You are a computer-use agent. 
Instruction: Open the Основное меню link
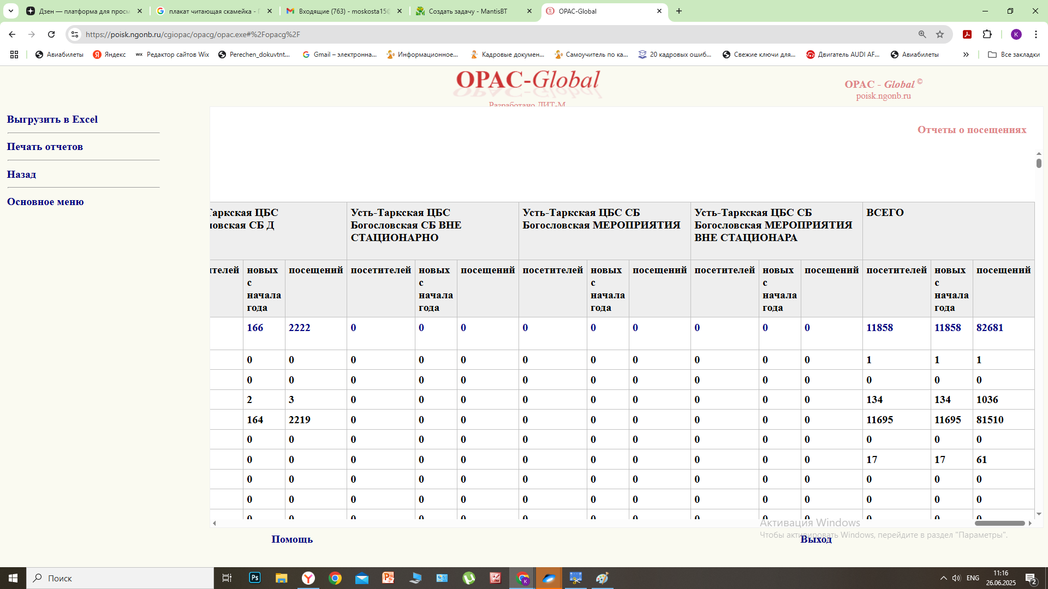[45, 202]
